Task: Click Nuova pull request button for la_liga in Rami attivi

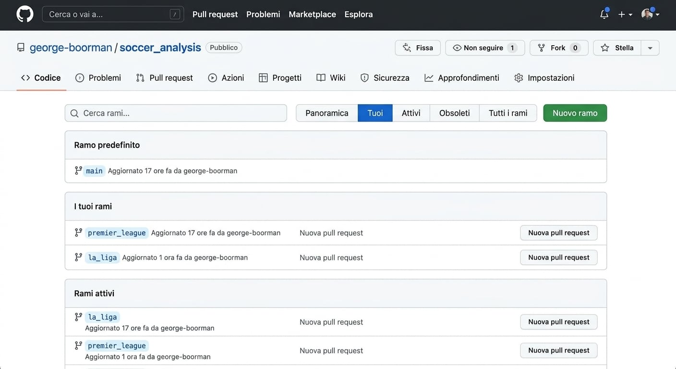Action: coord(559,322)
